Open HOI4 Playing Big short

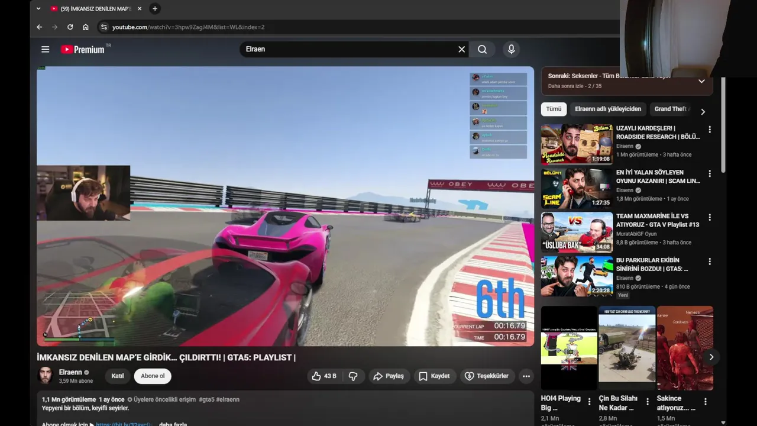(569, 348)
